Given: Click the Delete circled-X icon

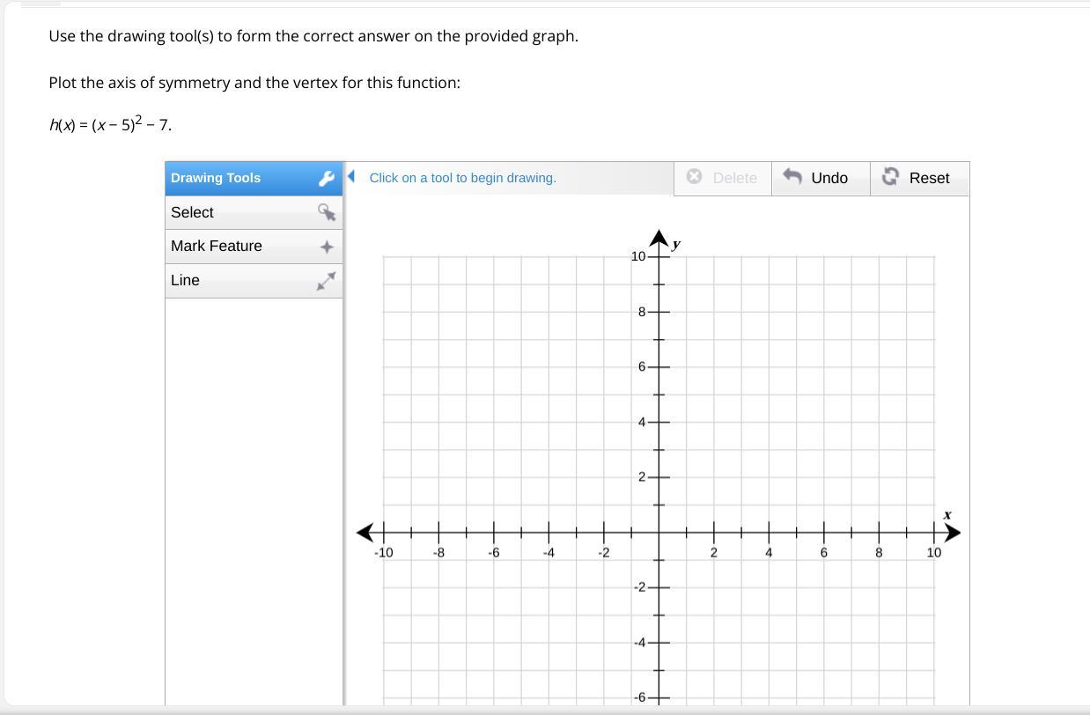Looking at the screenshot, I should pyautogui.click(x=694, y=177).
